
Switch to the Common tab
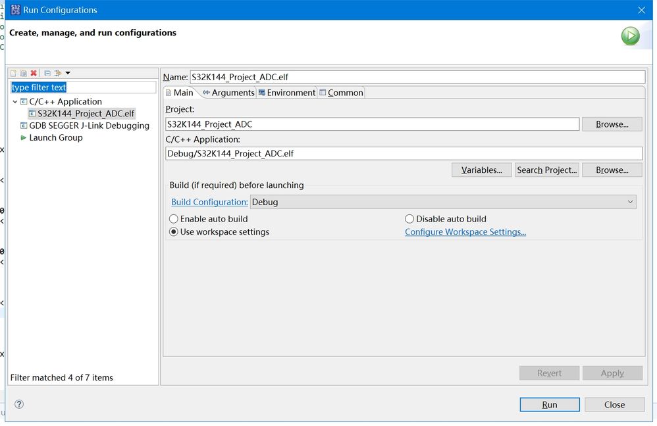pyautogui.click(x=341, y=93)
